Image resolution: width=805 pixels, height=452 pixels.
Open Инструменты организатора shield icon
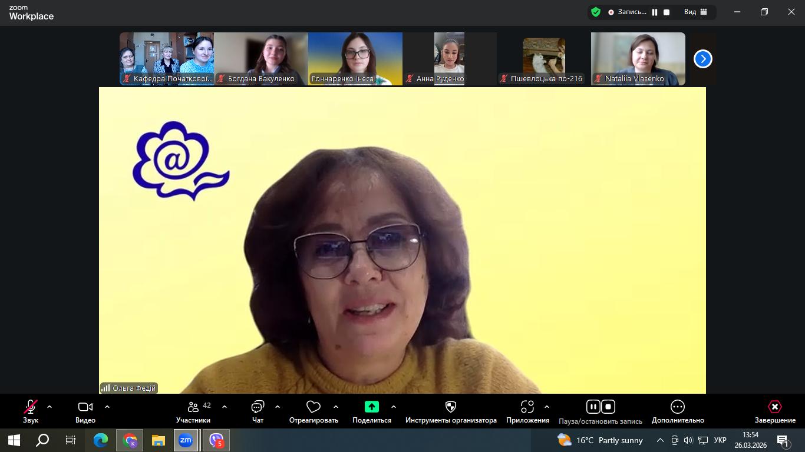451,407
